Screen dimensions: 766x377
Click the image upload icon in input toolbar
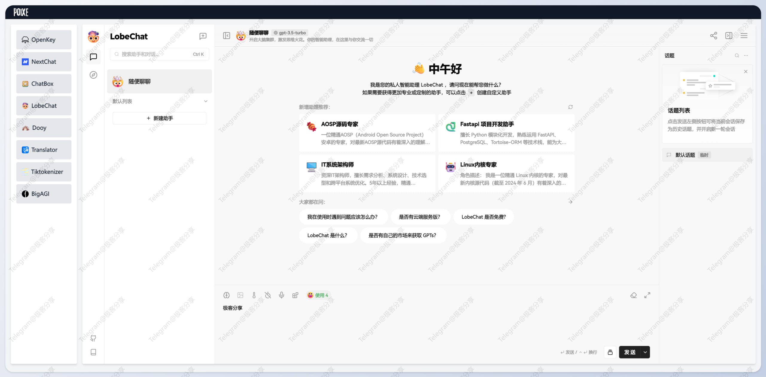pyautogui.click(x=240, y=295)
